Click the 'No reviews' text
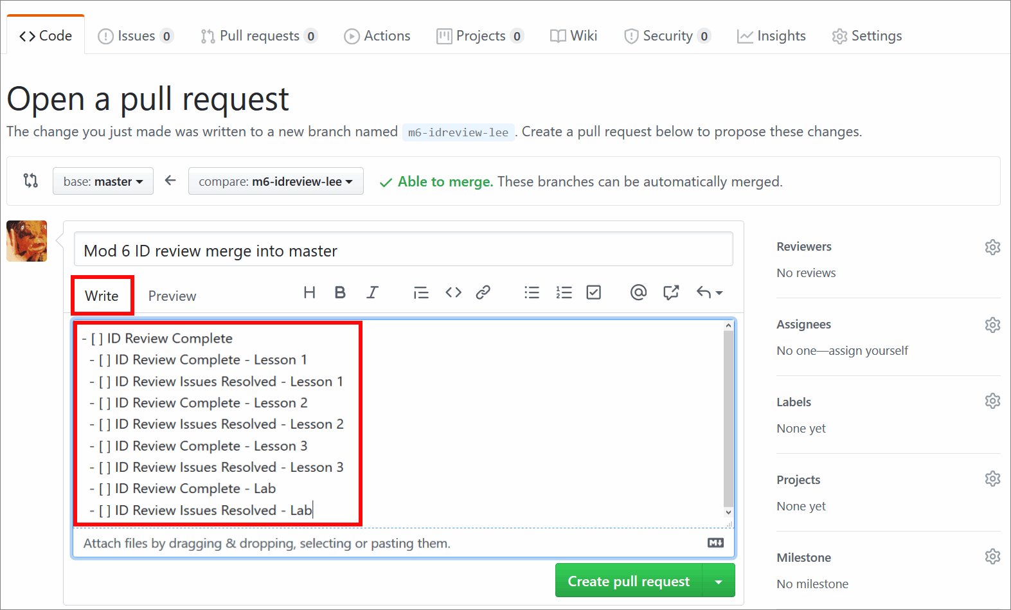The height and width of the screenshot is (610, 1011). tap(806, 273)
